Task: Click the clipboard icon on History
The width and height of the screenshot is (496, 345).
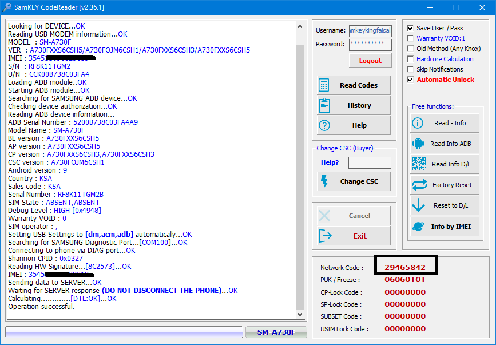Action: (324, 105)
